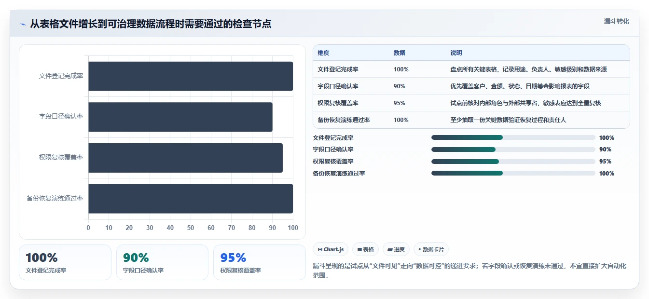Click the 备份恢复演练通过率 bar in the chart

pyautogui.click(x=191, y=198)
